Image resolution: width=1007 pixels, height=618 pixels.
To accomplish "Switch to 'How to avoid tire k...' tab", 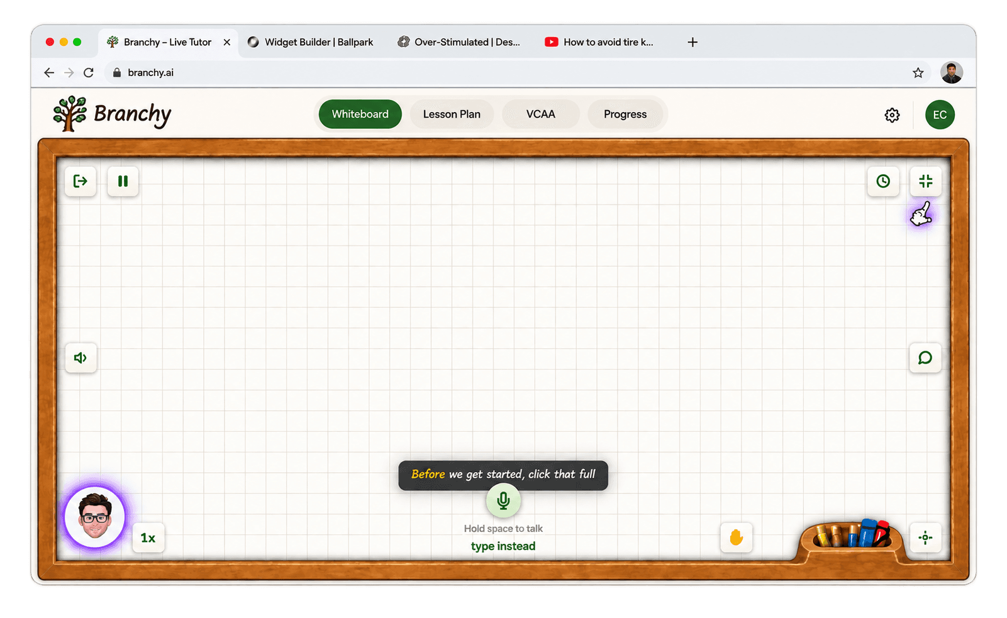I will [599, 42].
